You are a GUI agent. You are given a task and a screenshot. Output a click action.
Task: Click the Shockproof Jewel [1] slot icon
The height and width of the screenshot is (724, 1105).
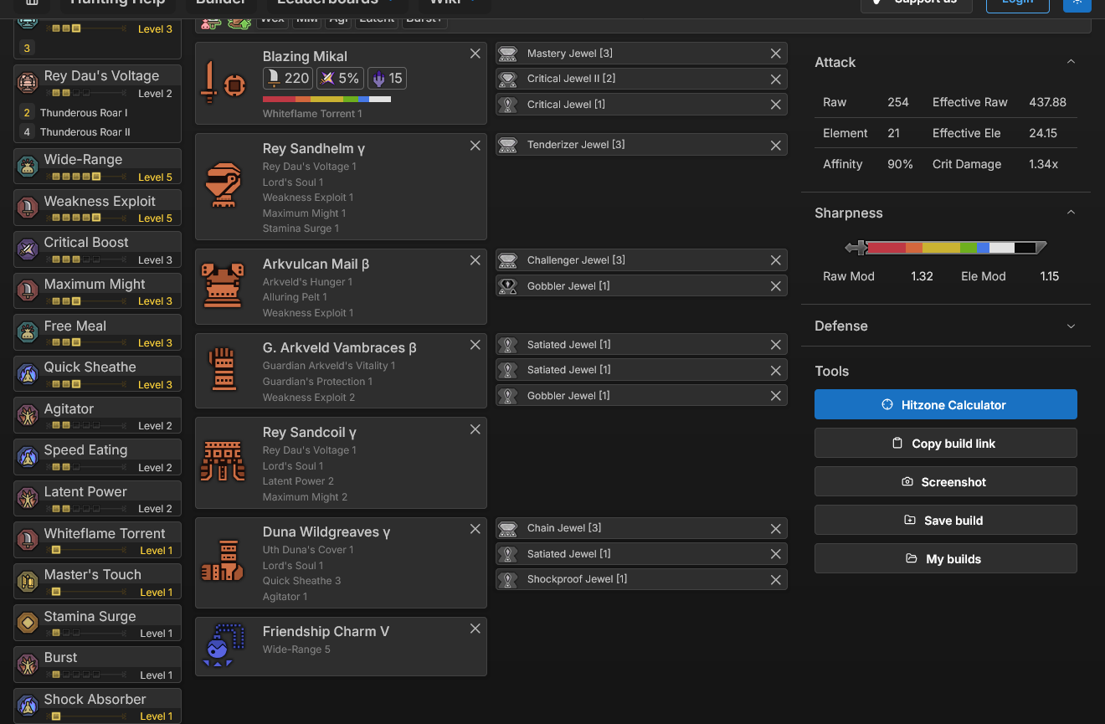pos(507,579)
